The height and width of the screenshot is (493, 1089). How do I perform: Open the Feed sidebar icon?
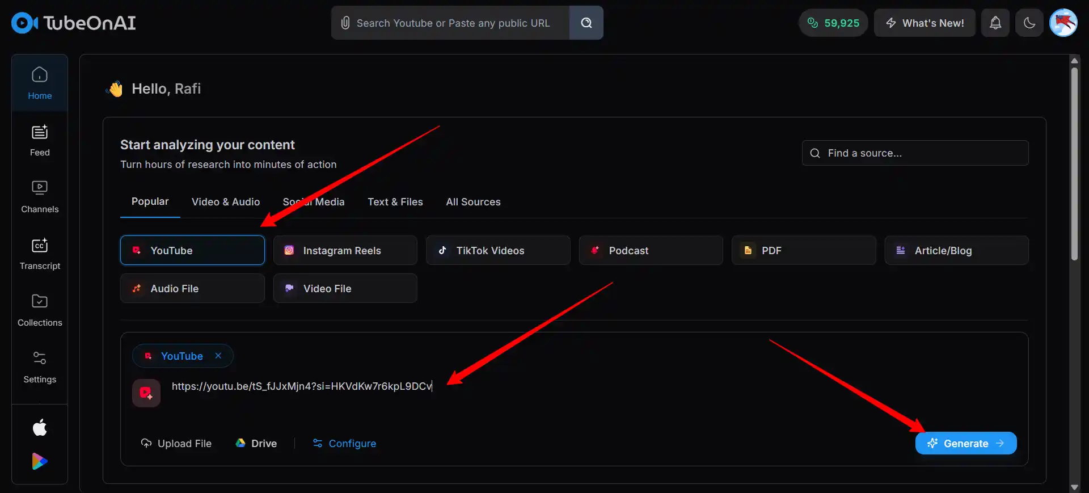(x=40, y=140)
